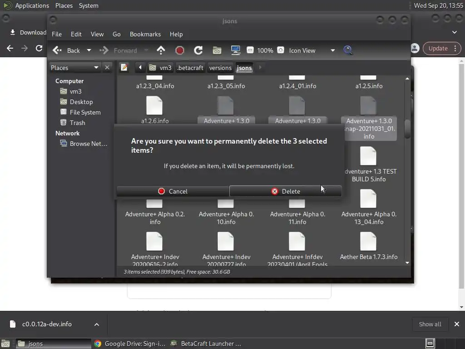Viewport: 465px width, 349px height.
Task: Zoom in using the plus icon
Action: [x=281, y=50]
